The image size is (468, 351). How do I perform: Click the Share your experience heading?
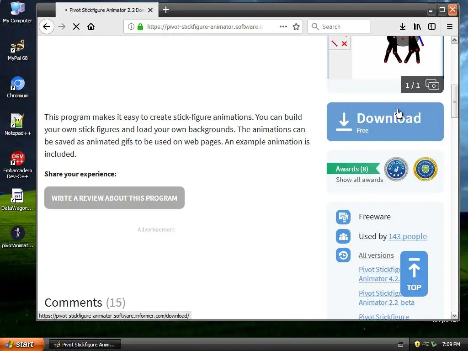pyautogui.click(x=80, y=174)
